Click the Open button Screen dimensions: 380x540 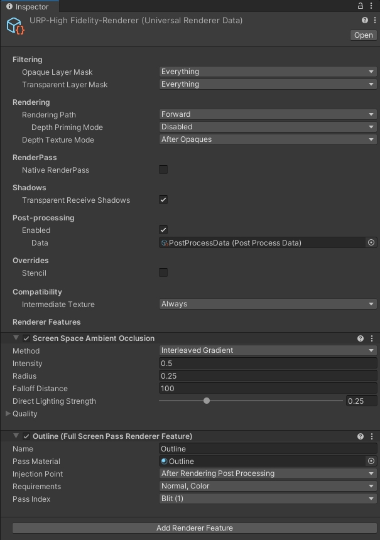pos(363,35)
